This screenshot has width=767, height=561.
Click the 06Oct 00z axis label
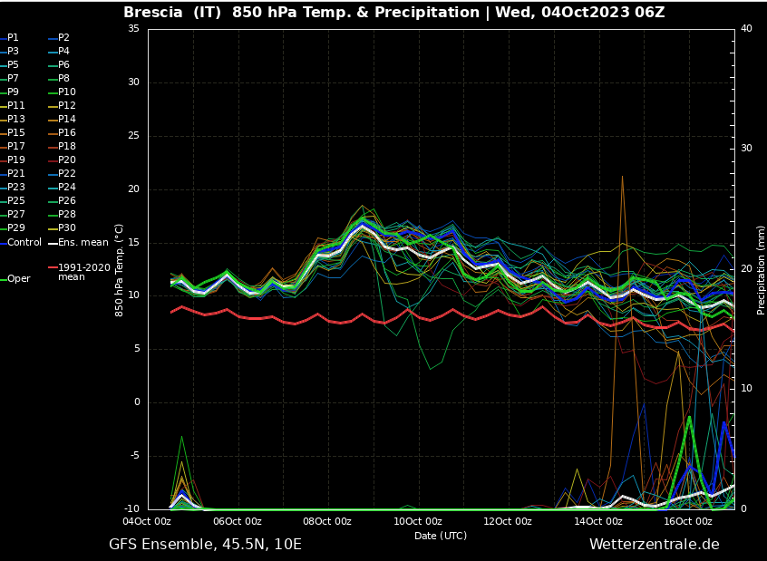click(x=238, y=521)
